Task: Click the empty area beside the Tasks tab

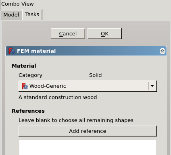Action: (x=106, y=14)
